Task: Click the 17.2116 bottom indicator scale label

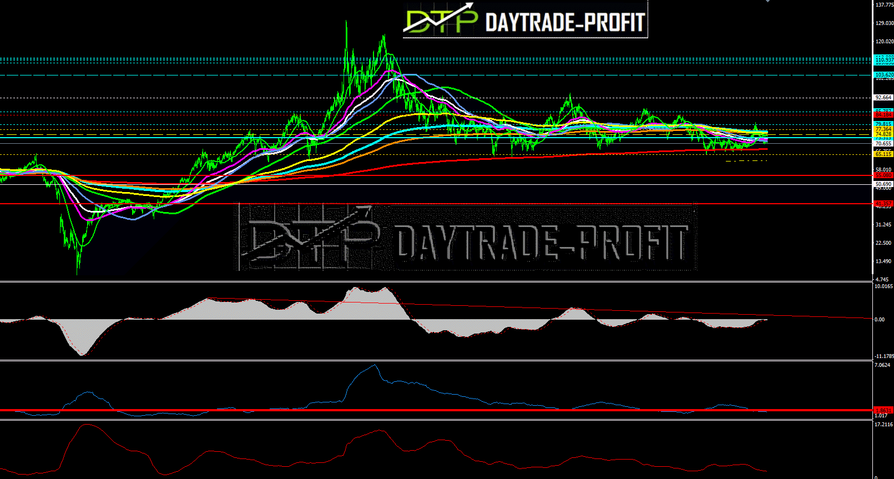Action: (x=884, y=425)
